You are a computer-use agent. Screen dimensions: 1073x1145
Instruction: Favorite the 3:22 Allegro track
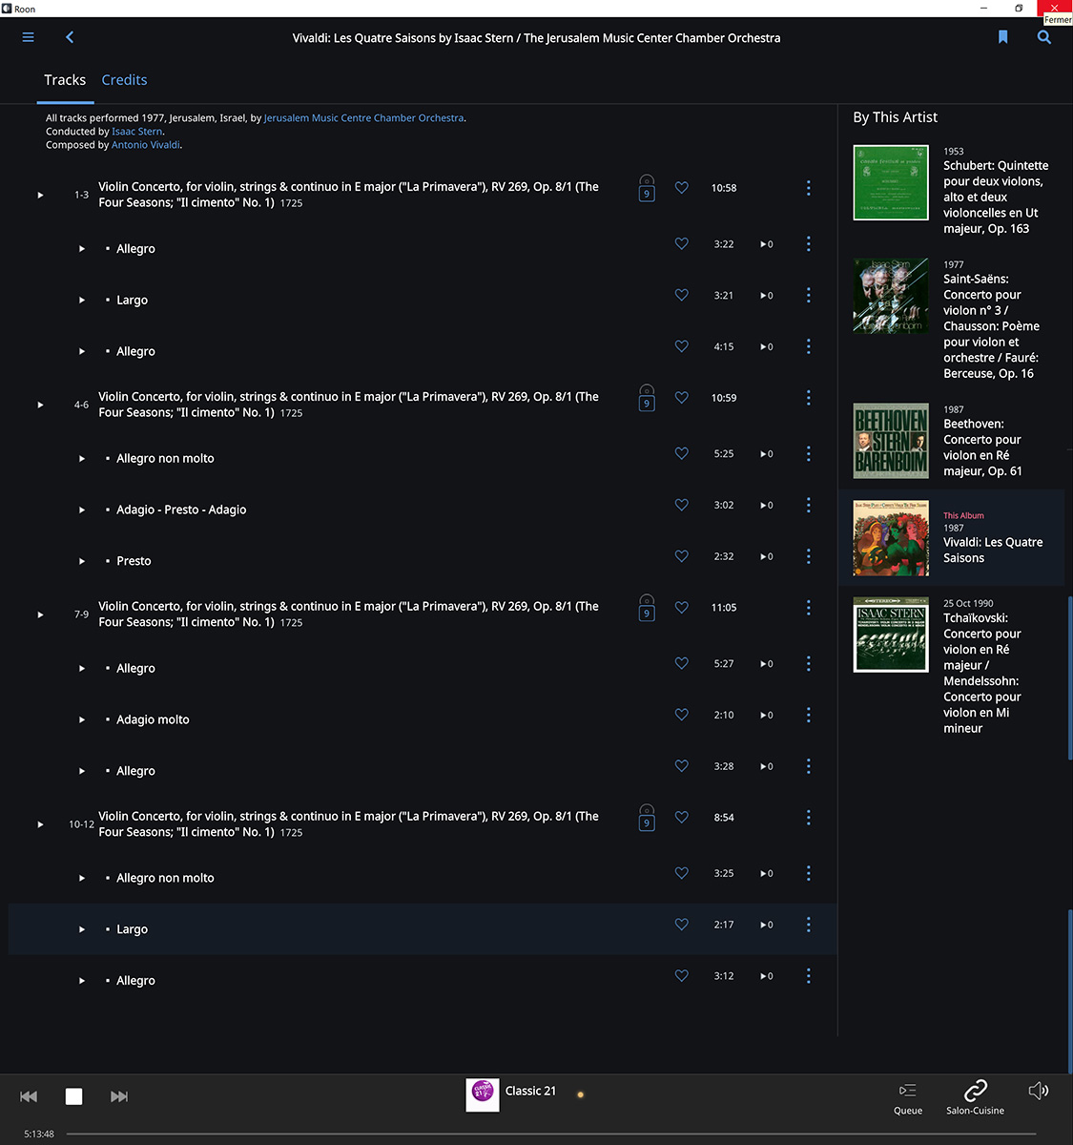(682, 244)
